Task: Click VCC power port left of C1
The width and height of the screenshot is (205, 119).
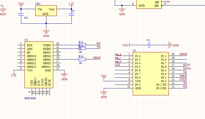Action: pos(126,45)
